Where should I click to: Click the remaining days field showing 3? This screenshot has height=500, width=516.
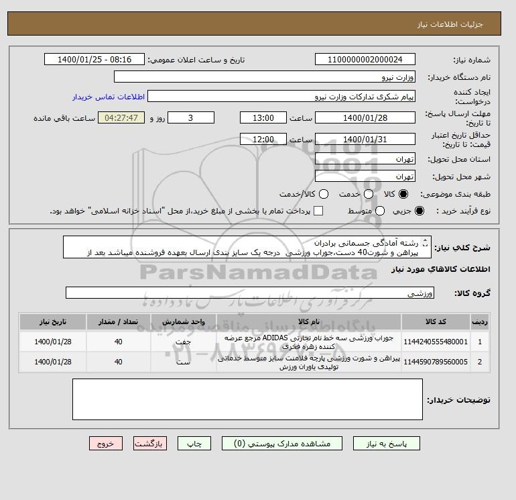[191, 118]
